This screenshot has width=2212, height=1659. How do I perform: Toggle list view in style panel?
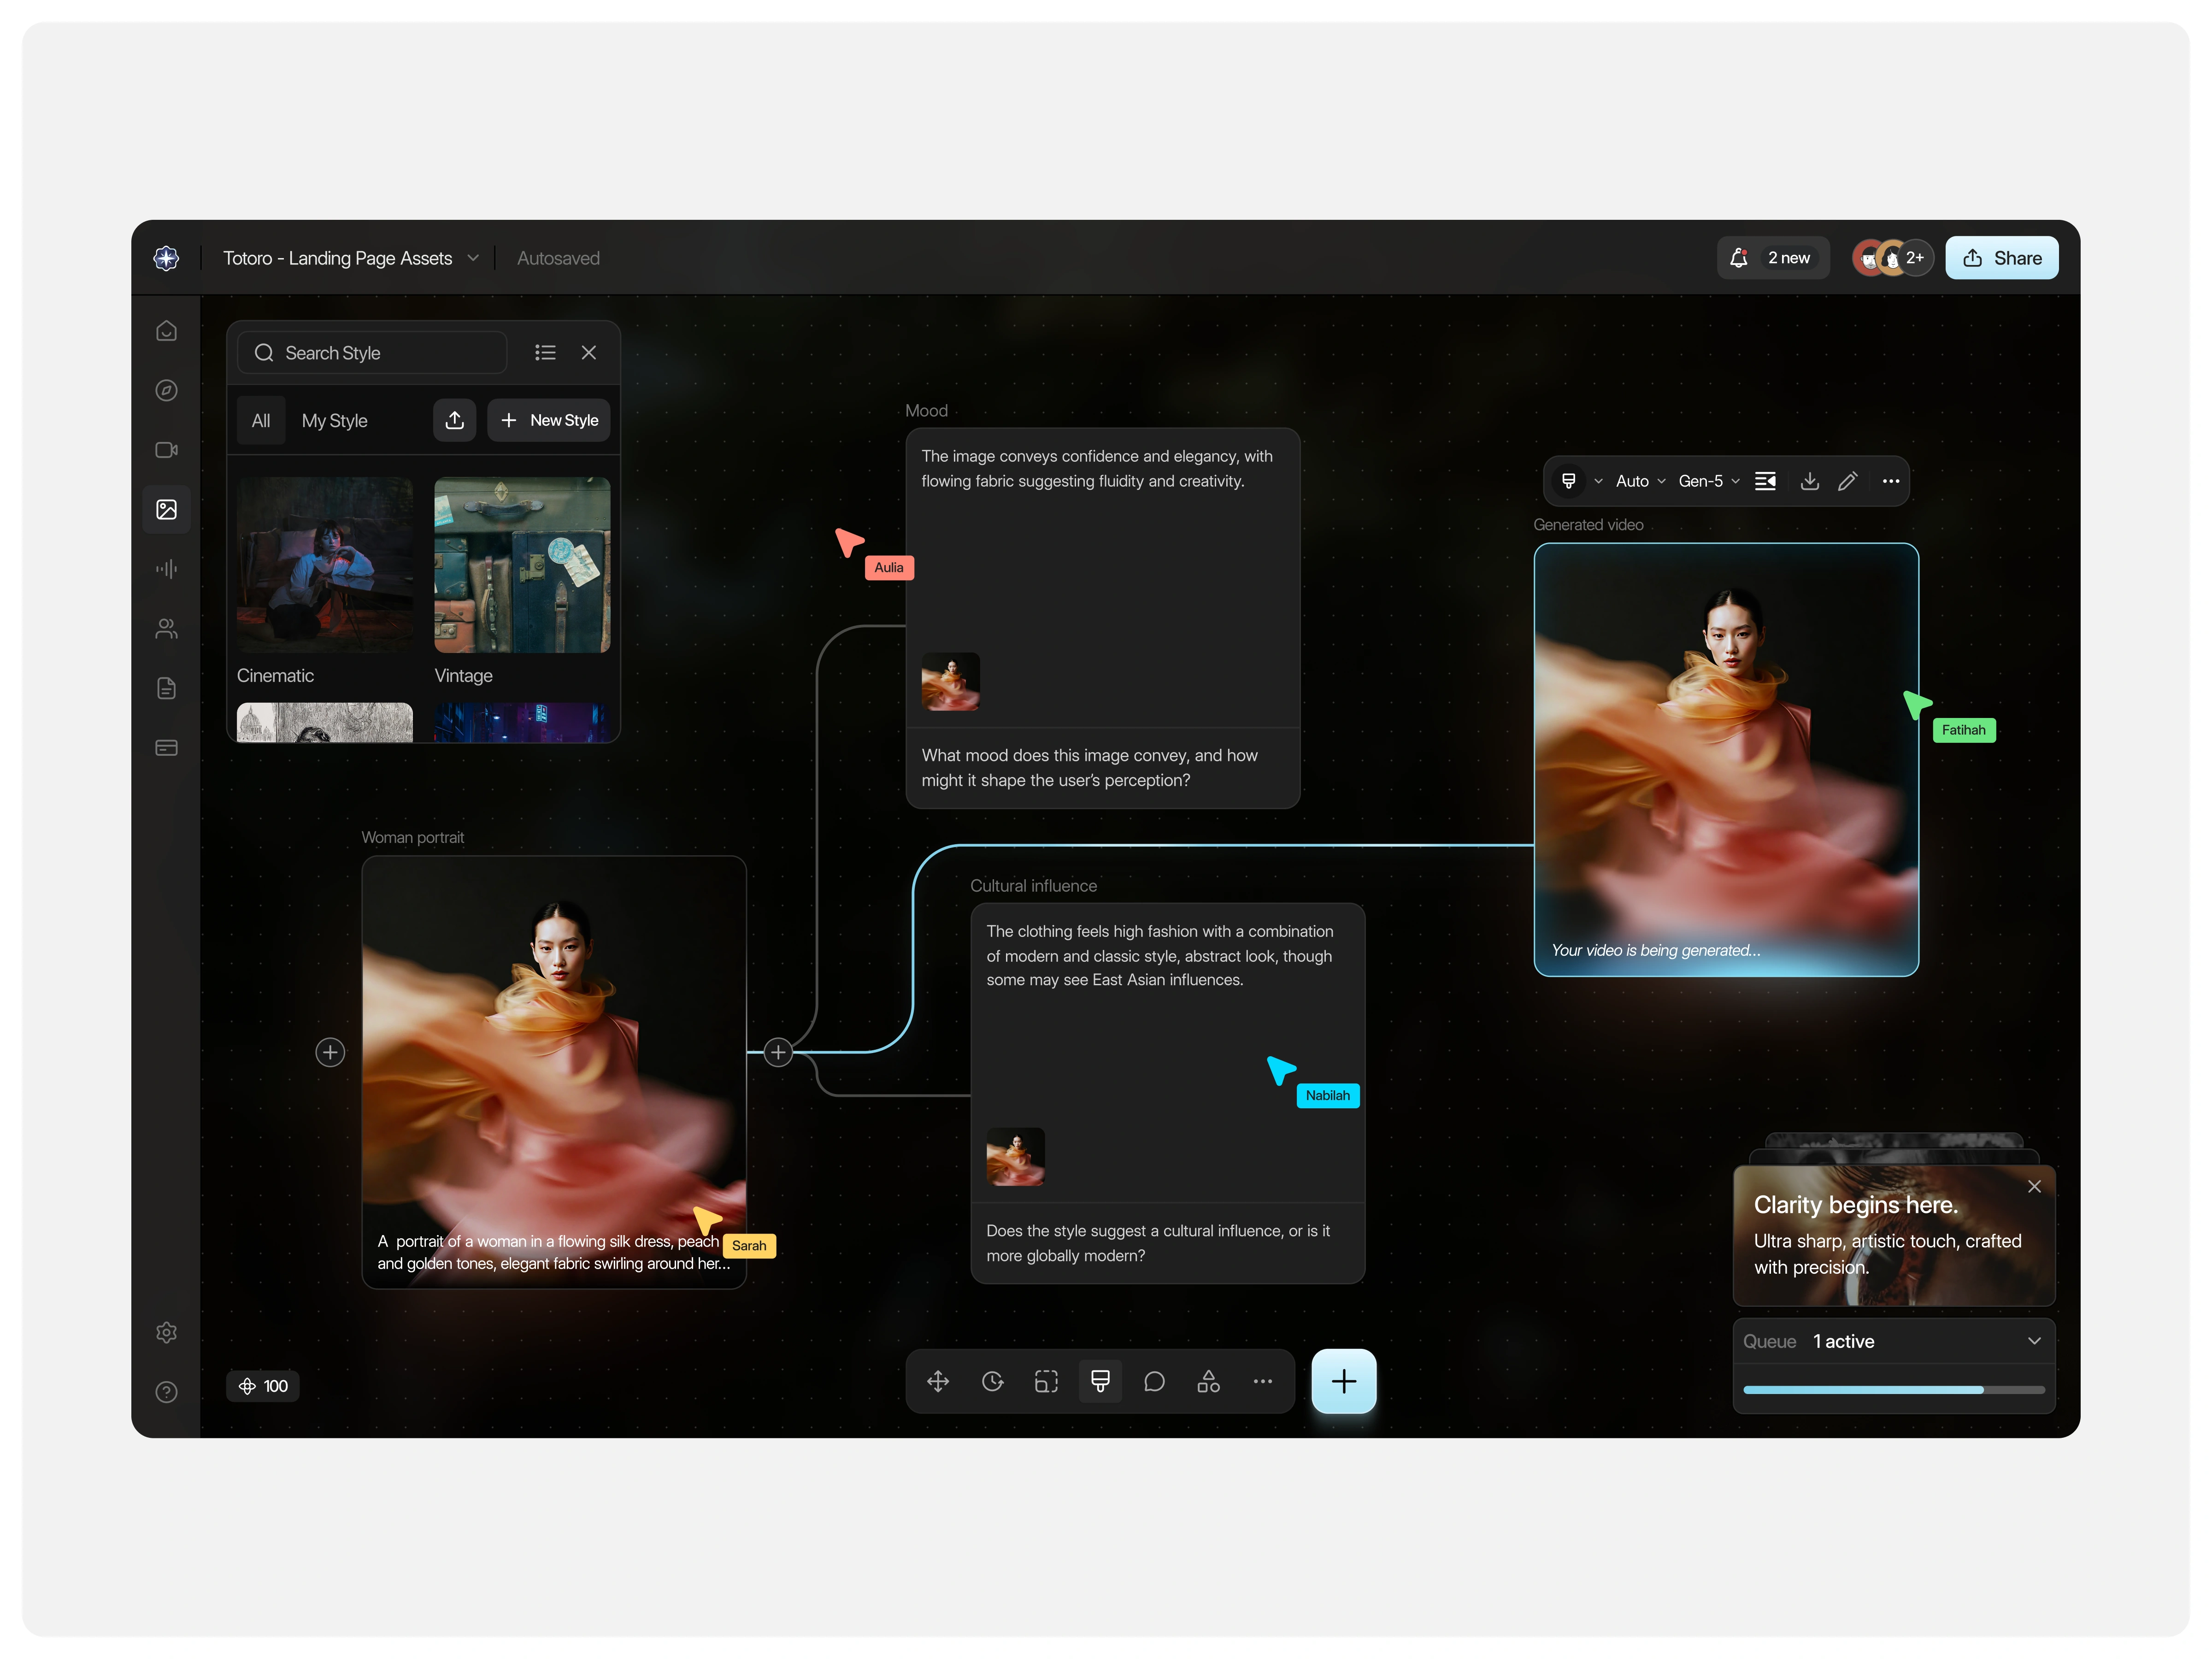(x=545, y=353)
